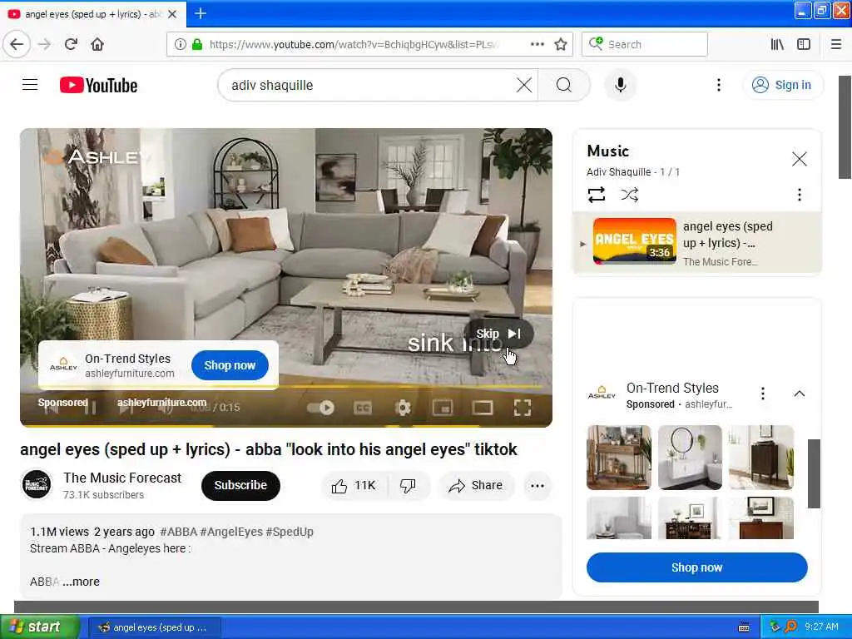
Task: Close the angel eyes browser tab
Action: pyautogui.click(x=172, y=14)
